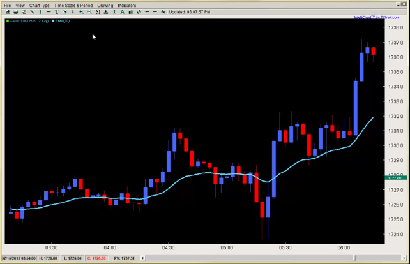Click the zoom out magnifier icon
Screen dimensions: 410x264
pos(89,11)
